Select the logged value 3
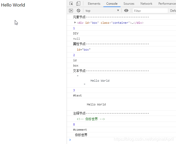176x144 pixels. 74,90
